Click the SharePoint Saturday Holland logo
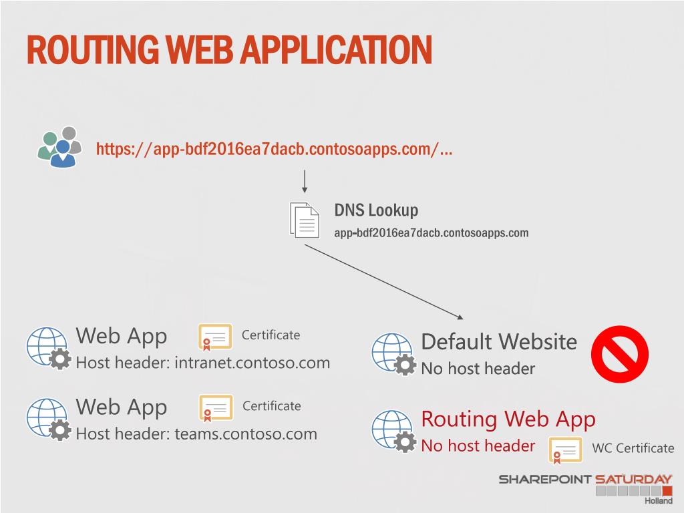 586,488
